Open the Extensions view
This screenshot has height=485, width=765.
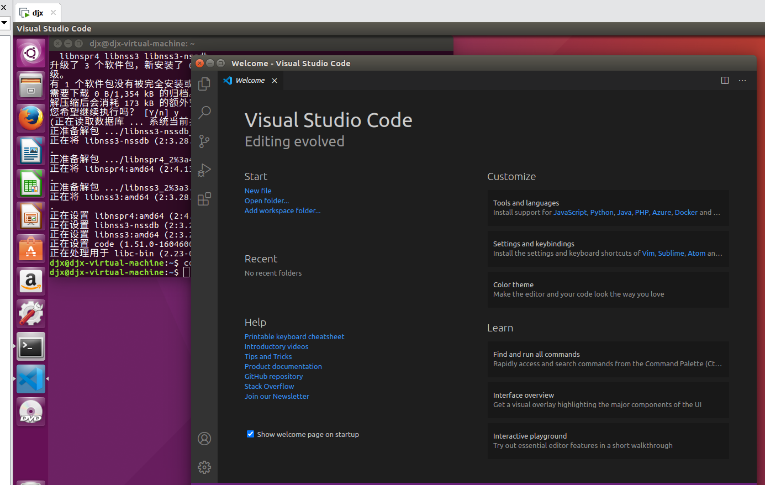coord(204,198)
